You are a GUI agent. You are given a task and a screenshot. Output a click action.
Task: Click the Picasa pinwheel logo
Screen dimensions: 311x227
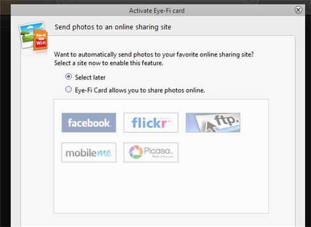(x=136, y=152)
